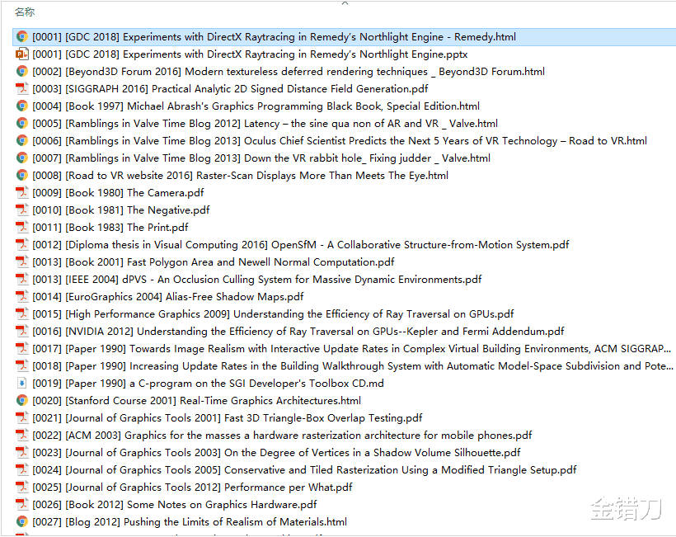The image size is (676, 537).
Task: Click Chrome icon of [0006] Oculus Chief Scientist file
Action: click(22, 140)
